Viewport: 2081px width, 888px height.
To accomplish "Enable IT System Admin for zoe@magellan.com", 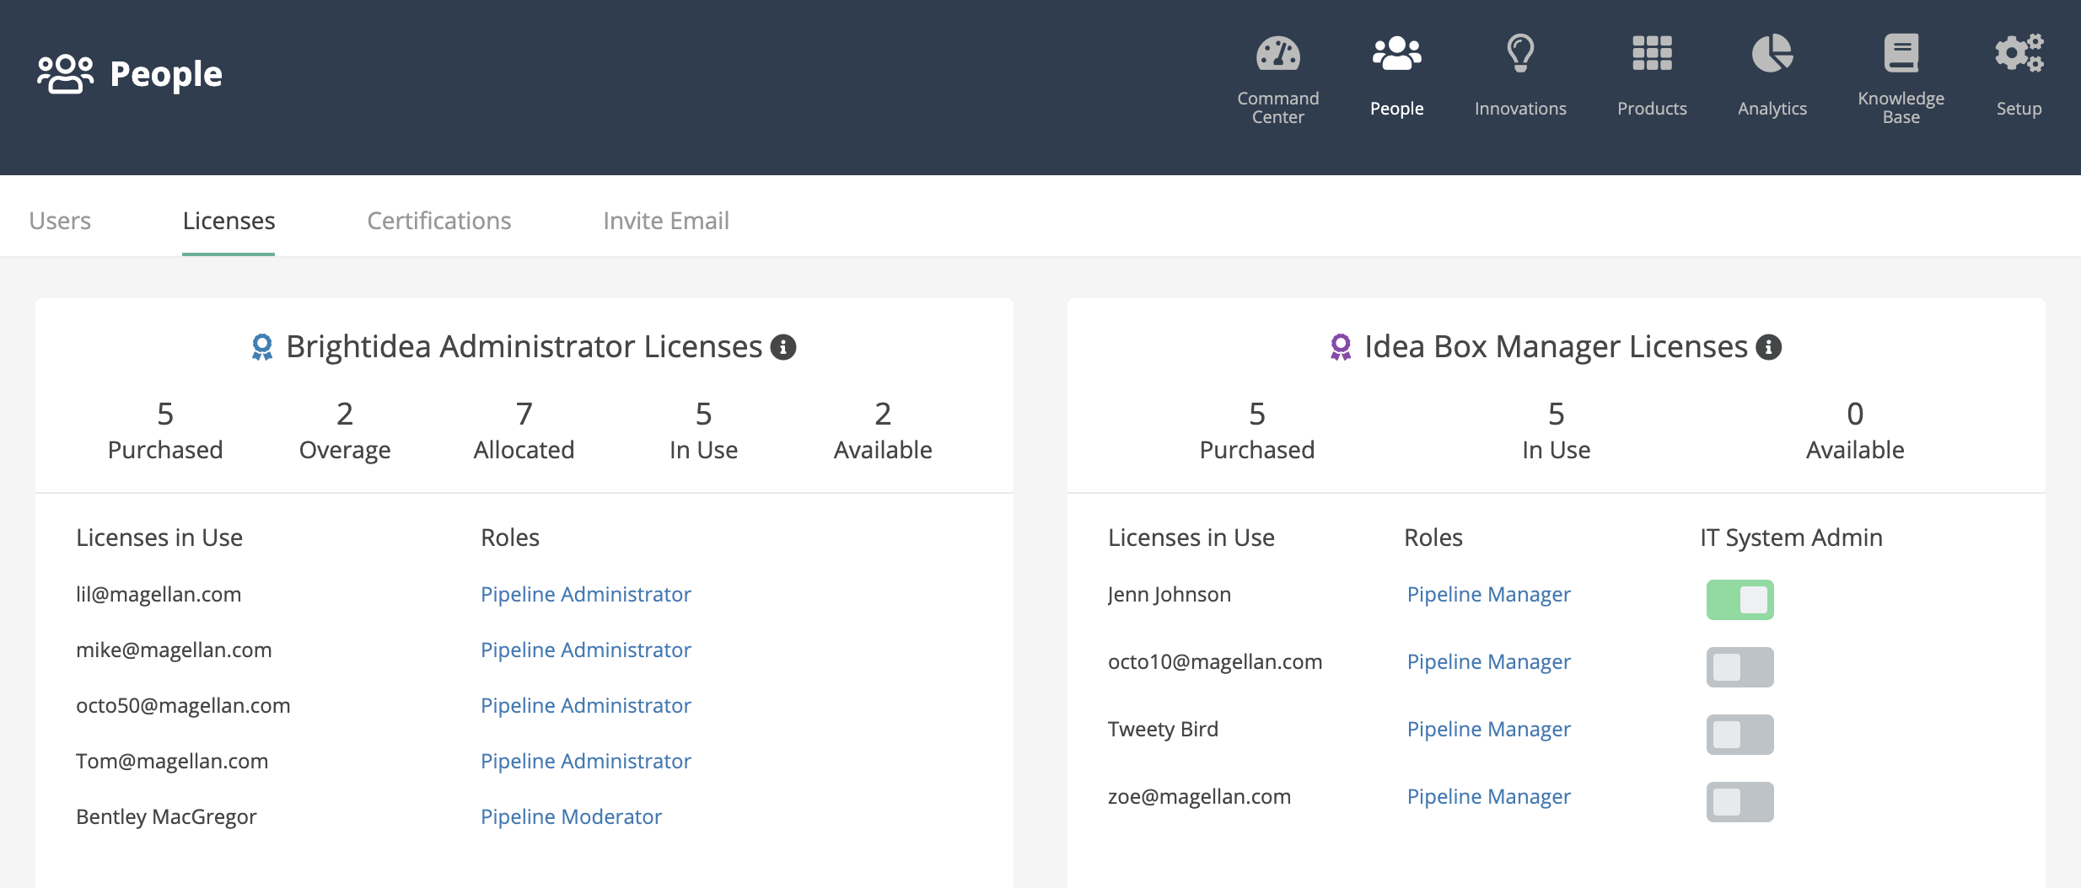I will 1740,802.
